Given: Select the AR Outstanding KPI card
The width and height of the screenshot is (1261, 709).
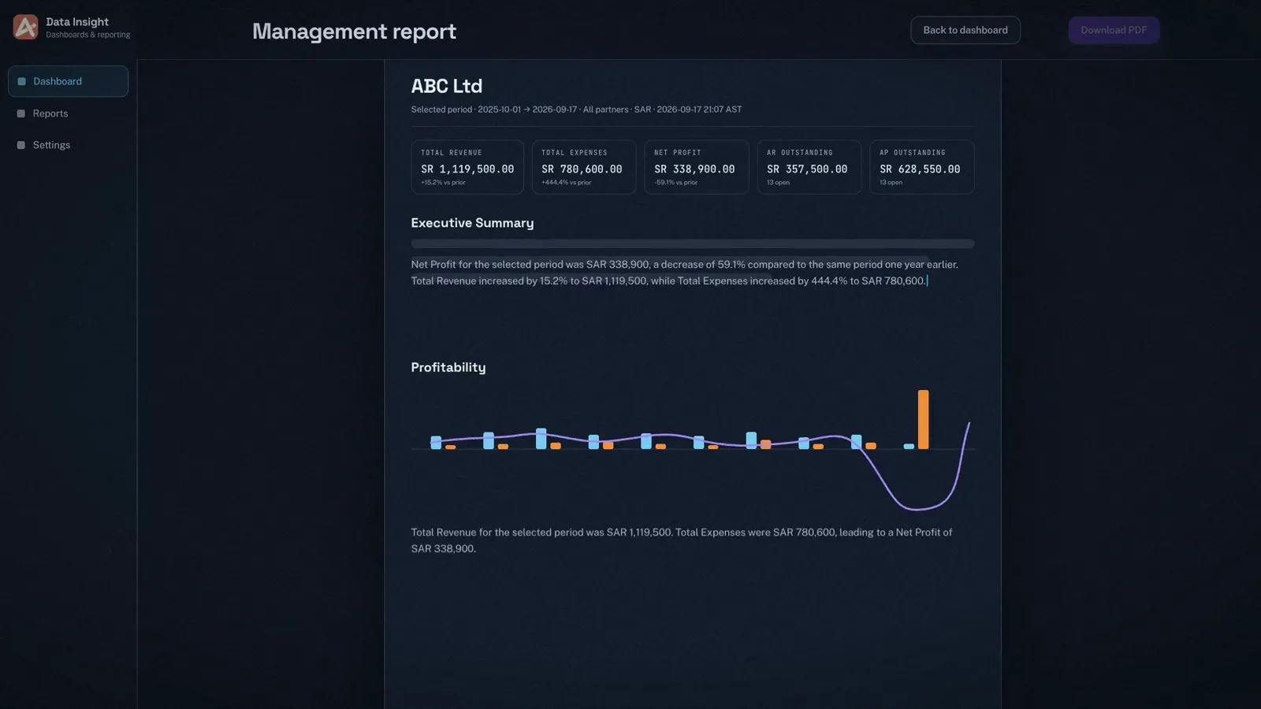Looking at the screenshot, I should tap(809, 167).
